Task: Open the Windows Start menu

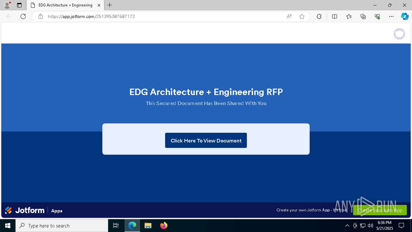Action: coord(8,226)
